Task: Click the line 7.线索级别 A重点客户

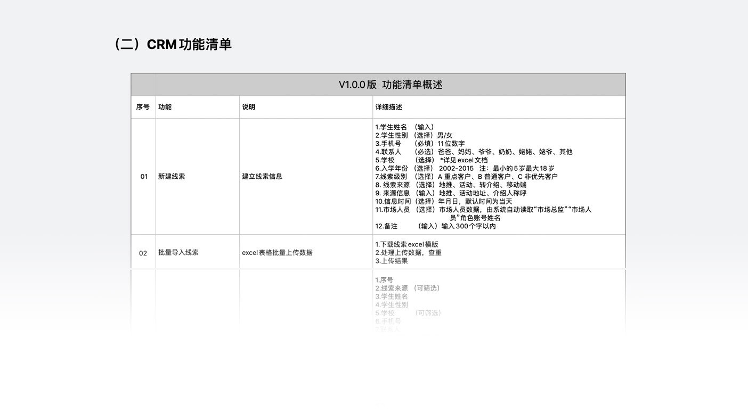Action: click(x=466, y=176)
